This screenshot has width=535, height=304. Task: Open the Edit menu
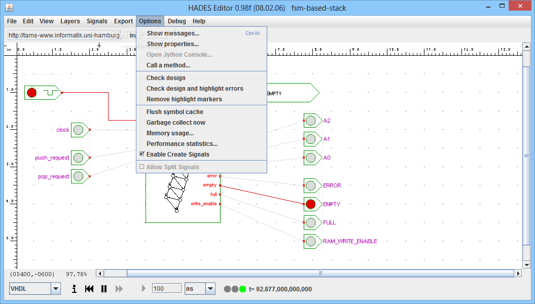[x=28, y=21]
